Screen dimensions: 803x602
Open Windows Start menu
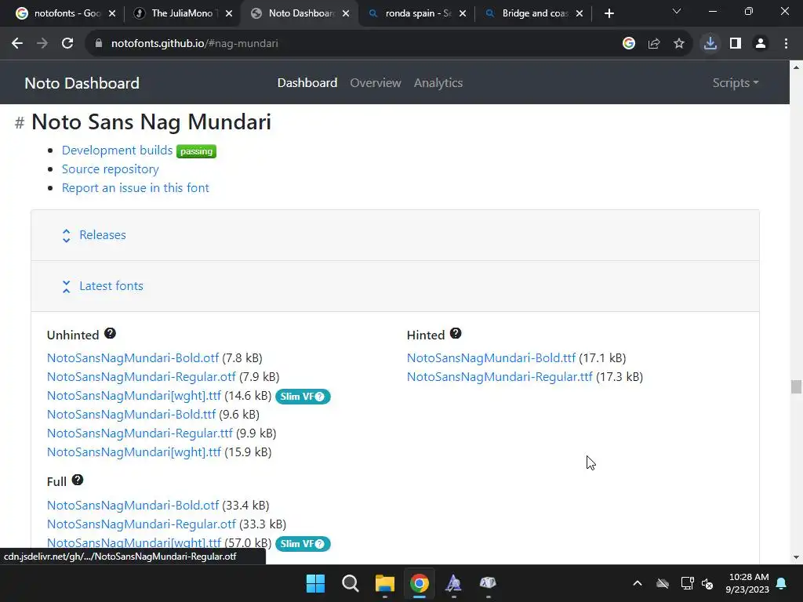315,583
